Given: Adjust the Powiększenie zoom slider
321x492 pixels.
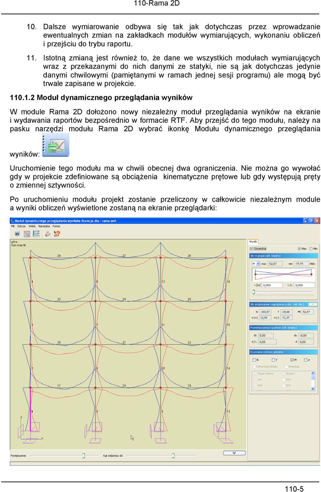Looking at the screenshot, I should (84, 456).
